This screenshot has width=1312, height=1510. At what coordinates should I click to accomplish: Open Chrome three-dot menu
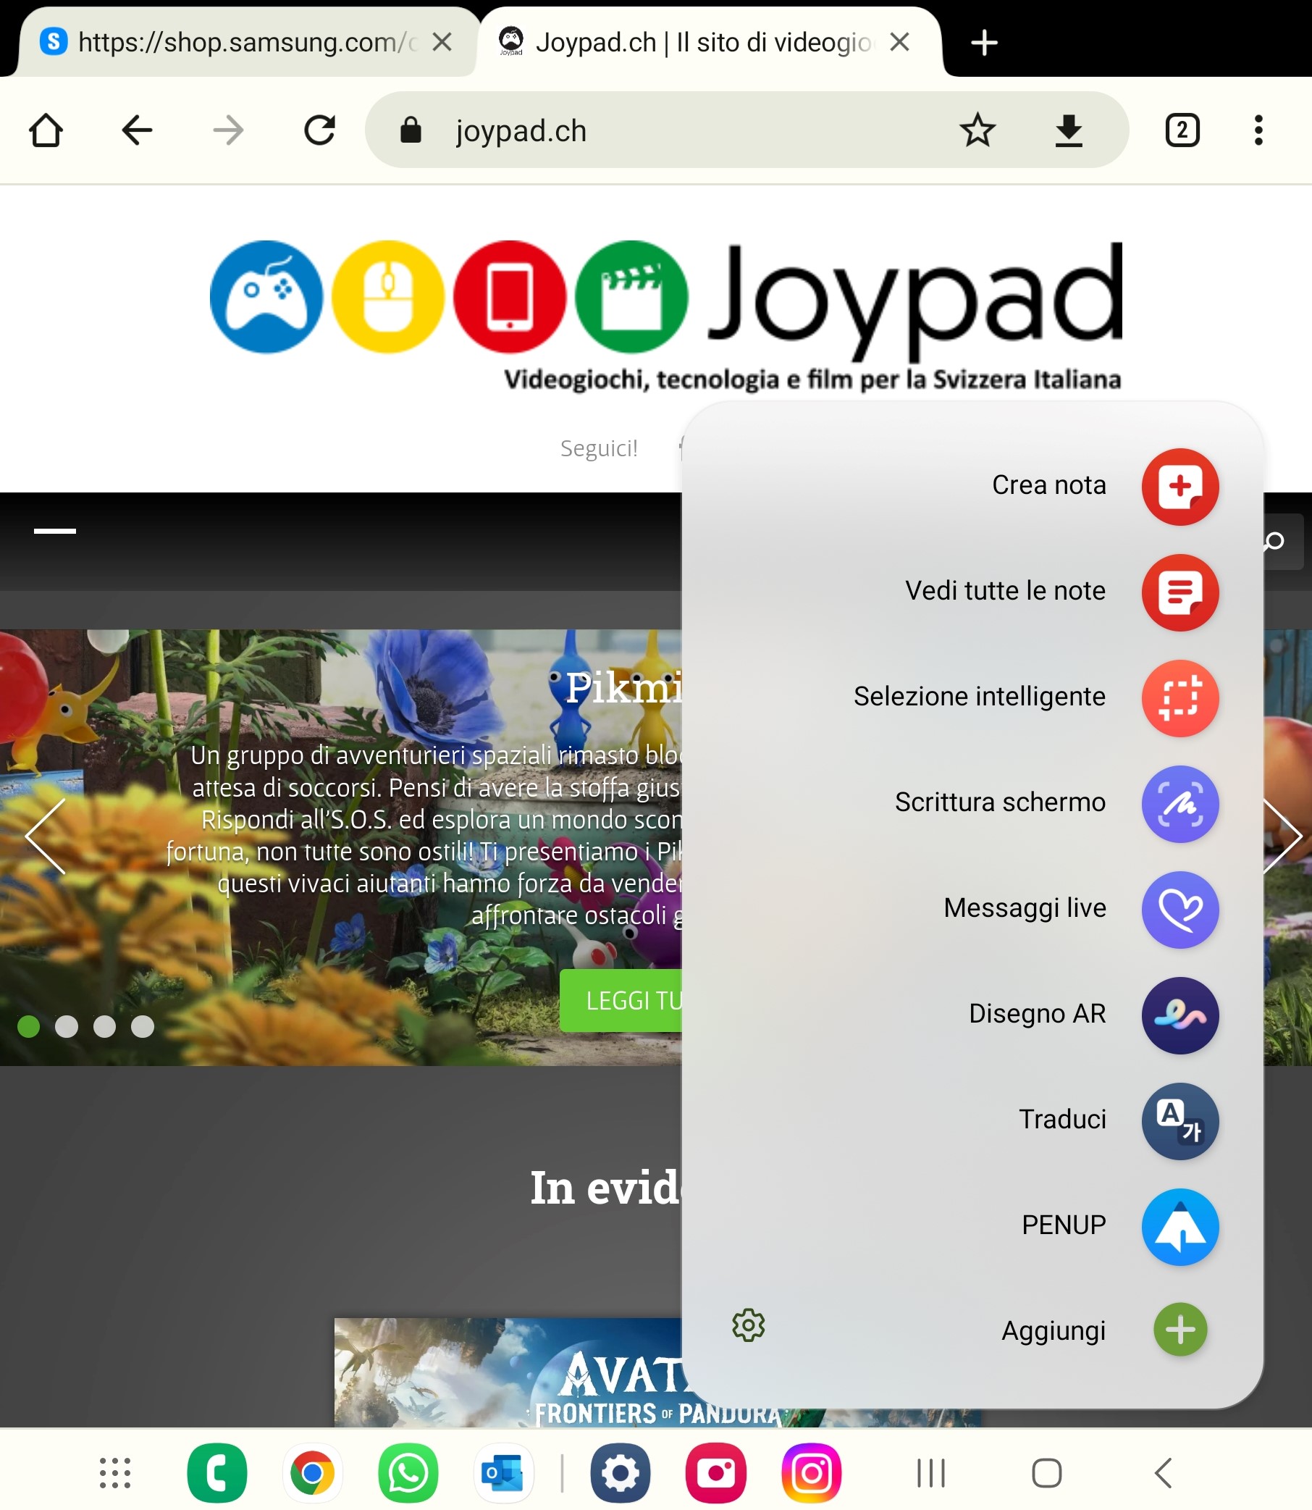pyautogui.click(x=1258, y=130)
